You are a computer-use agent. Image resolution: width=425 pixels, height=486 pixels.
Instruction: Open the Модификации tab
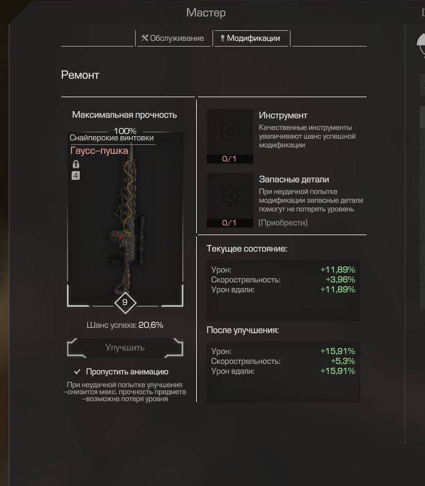pos(251,38)
